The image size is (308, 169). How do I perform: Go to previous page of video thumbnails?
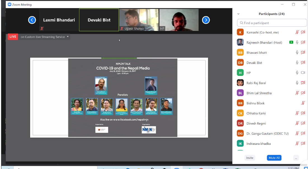(x=32, y=20)
